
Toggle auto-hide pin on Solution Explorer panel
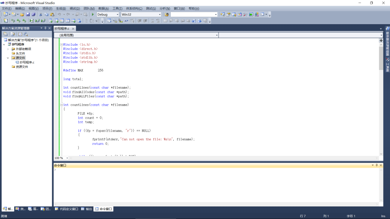45,28
